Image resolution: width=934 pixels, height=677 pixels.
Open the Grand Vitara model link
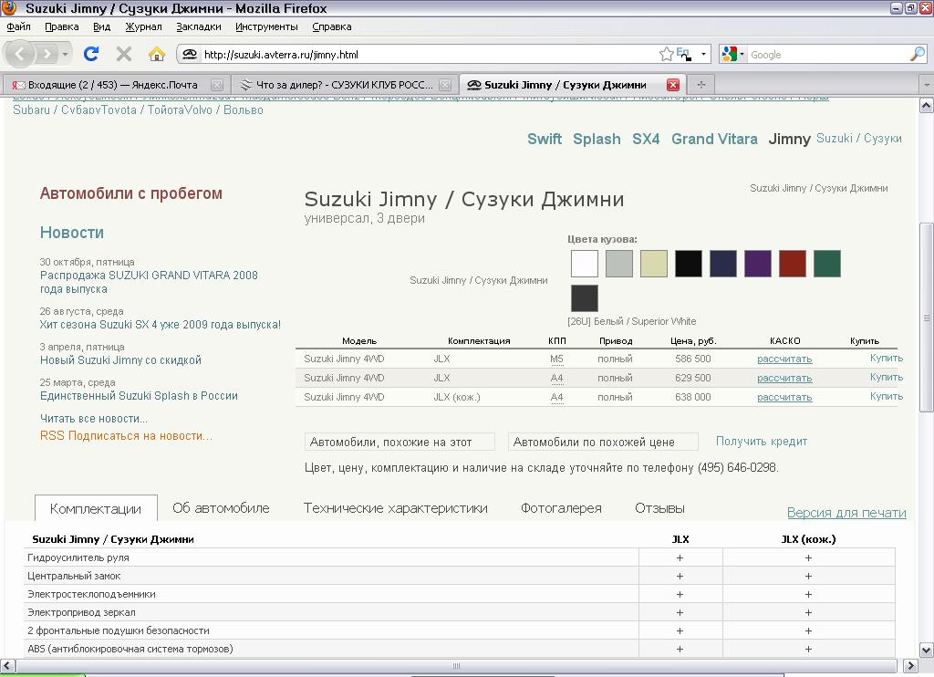click(x=714, y=139)
